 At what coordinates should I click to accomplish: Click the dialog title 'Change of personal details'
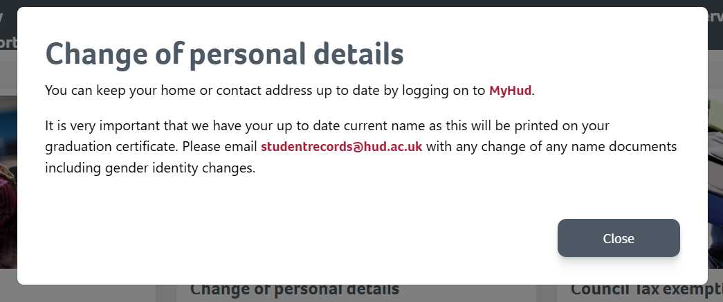point(224,54)
